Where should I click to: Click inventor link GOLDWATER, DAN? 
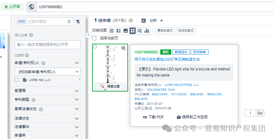point(161,90)
